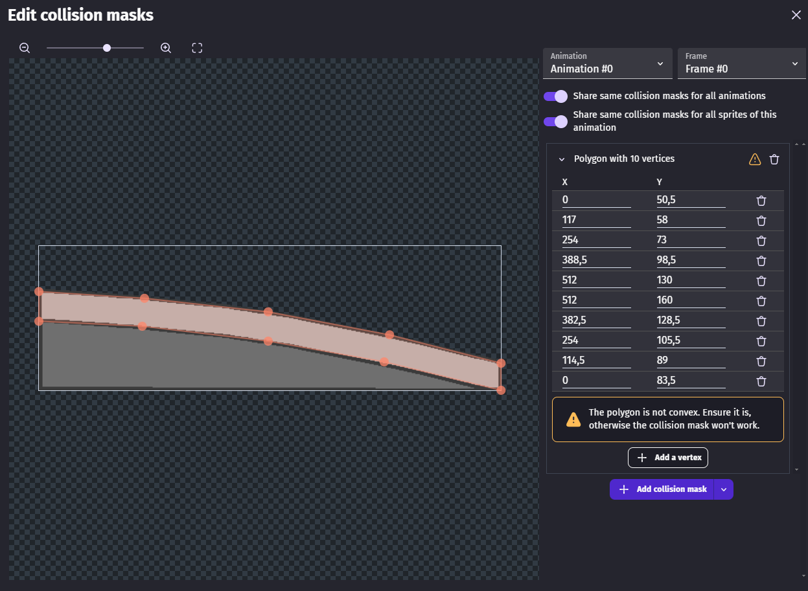Click the zoom in magnifier icon

point(166,48)
